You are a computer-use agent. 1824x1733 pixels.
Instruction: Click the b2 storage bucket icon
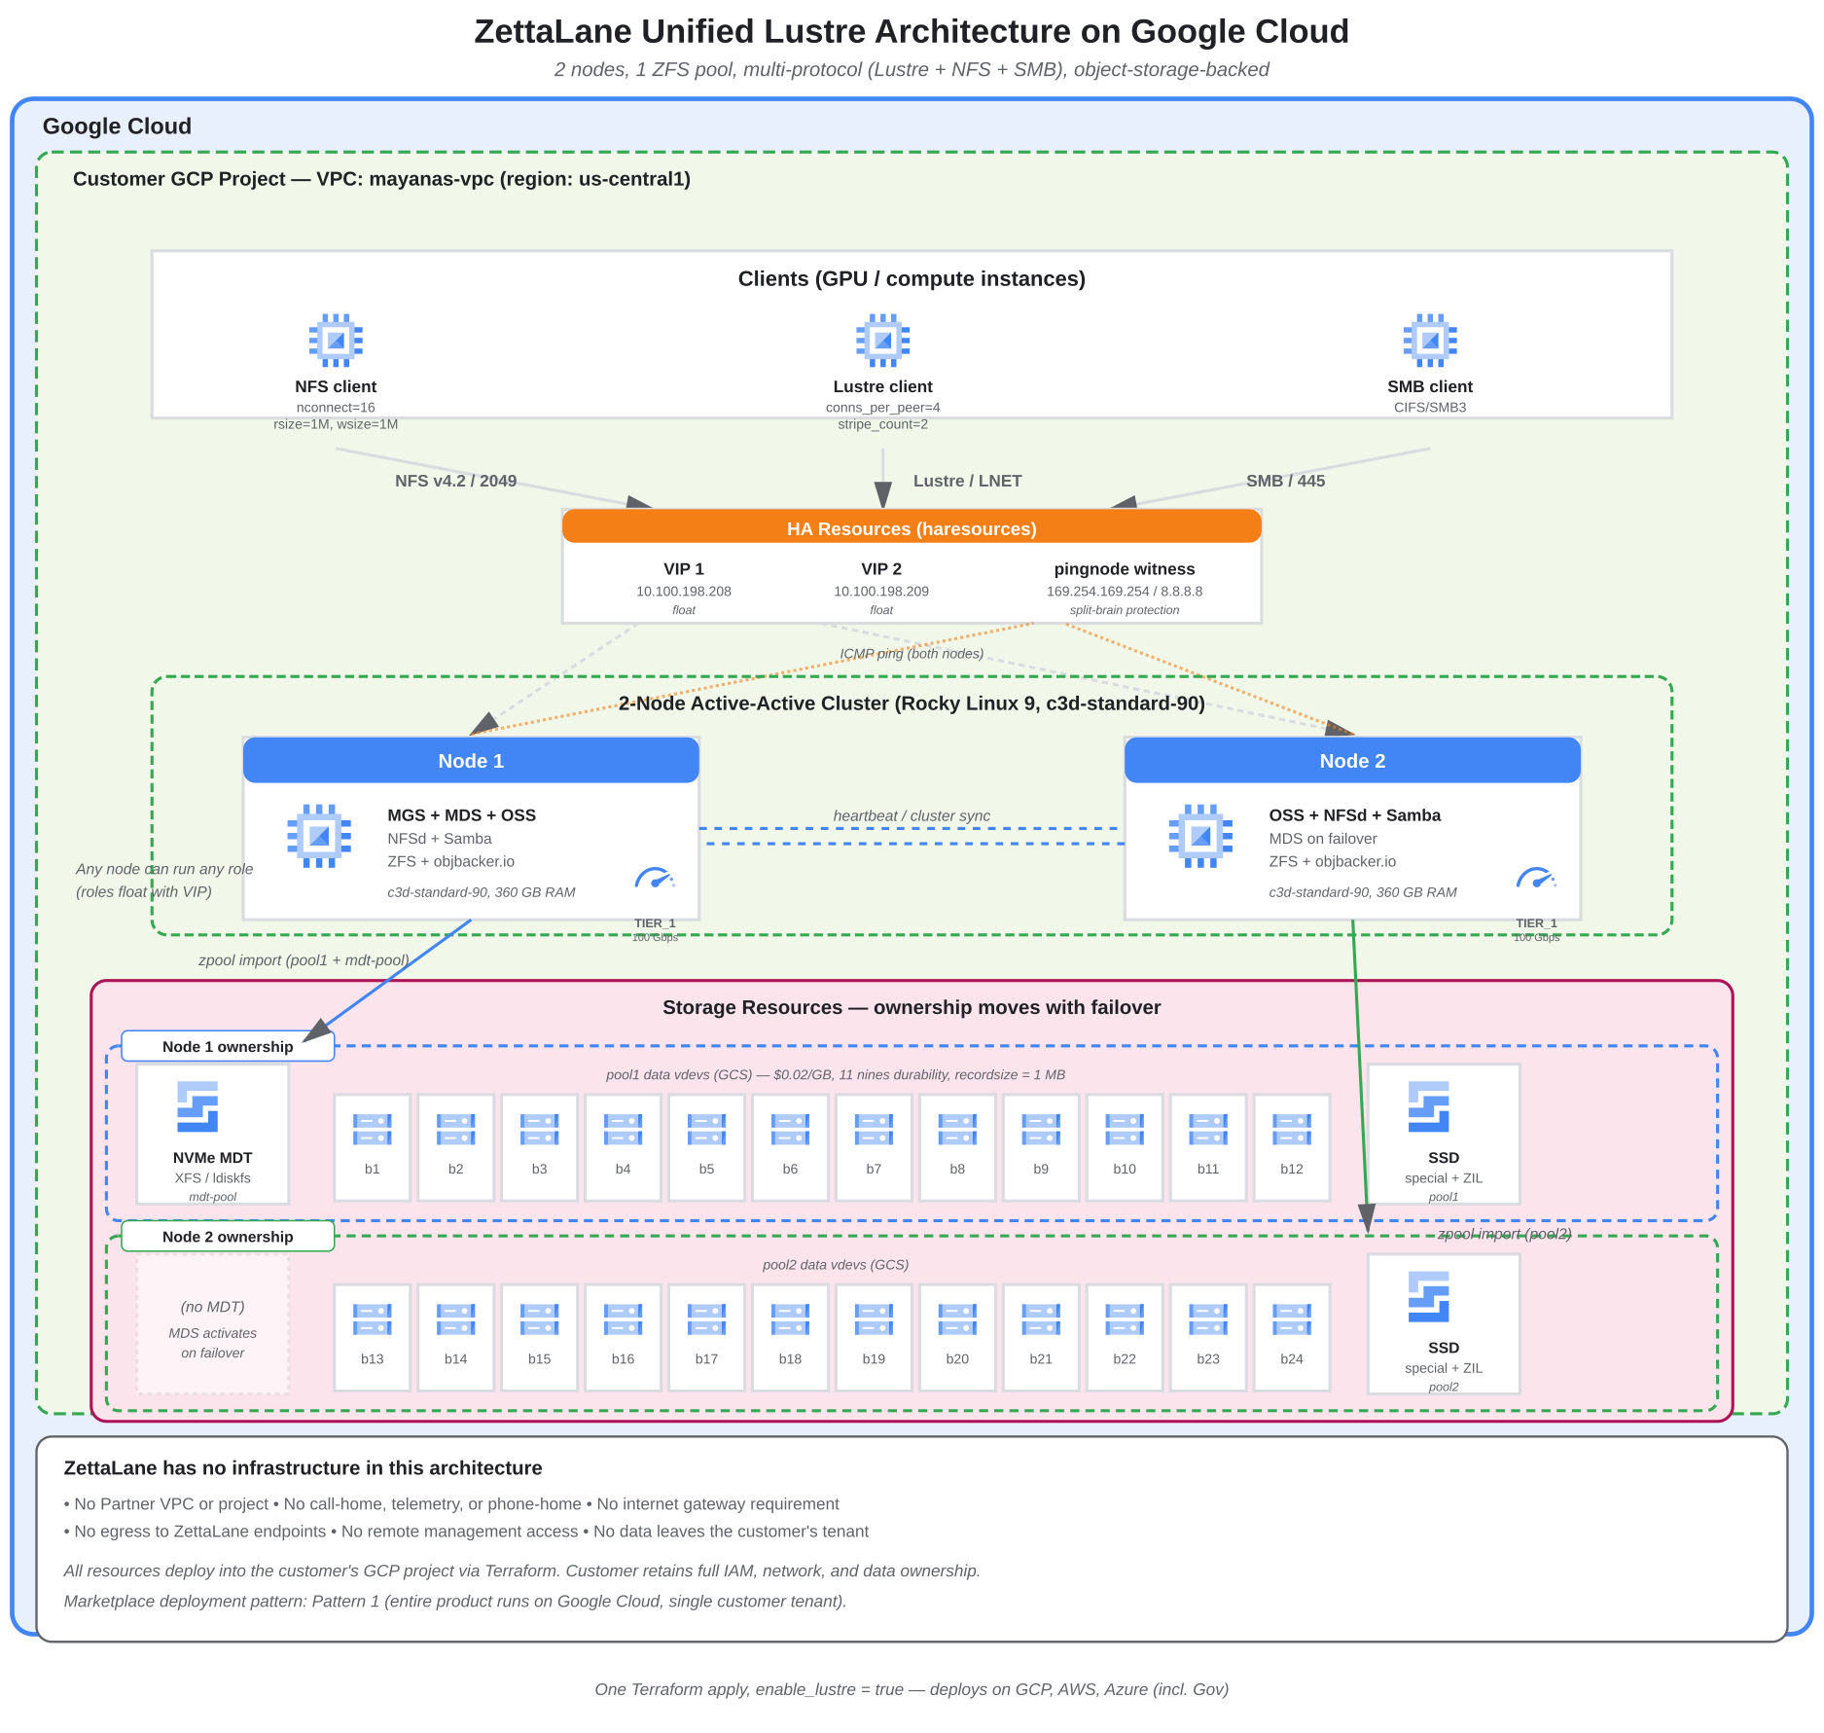[x=455, y=1129]
